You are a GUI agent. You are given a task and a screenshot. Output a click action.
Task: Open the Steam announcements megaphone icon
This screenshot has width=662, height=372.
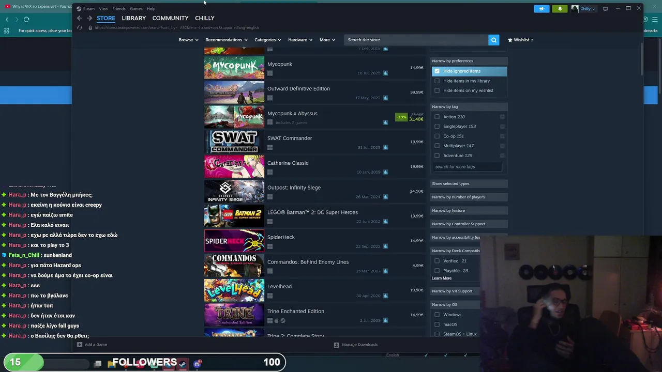541,9
